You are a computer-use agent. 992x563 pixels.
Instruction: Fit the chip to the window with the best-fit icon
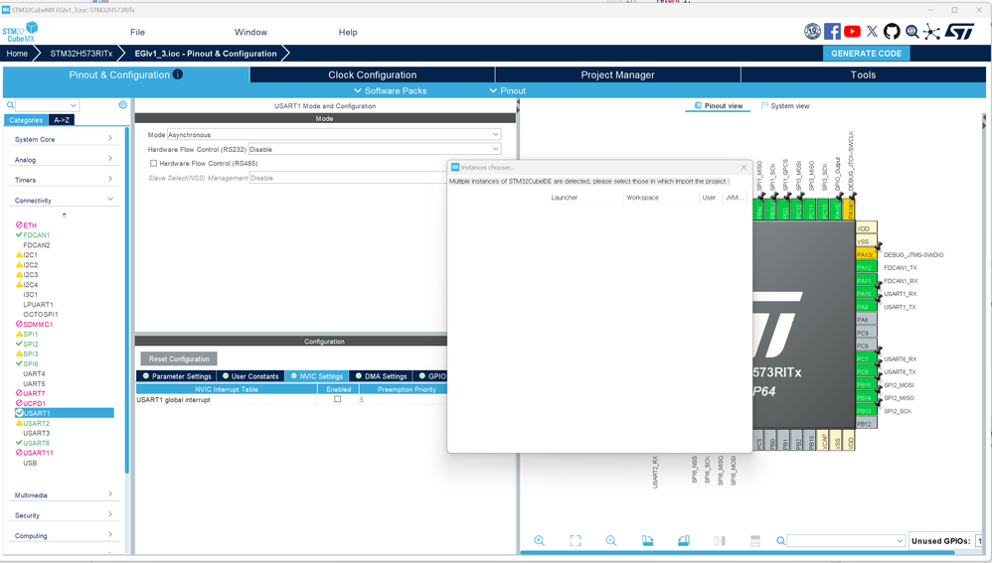pyautogui.click(x=576, y=541)
